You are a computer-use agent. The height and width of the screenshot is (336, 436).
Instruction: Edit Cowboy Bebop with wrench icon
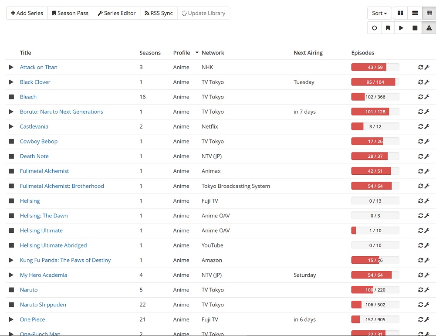pyautogui.click(x=427, y=141)
